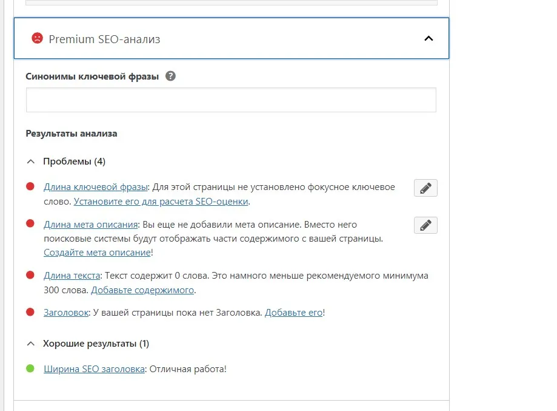
Task: Open the Ширина SEO заголовка link
Action: [x=94, y=369]
